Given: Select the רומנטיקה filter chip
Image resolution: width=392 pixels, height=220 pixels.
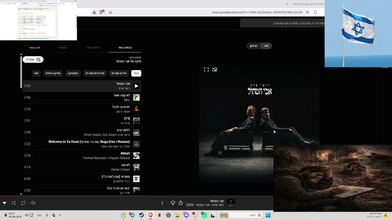Looking at the screenshot, I should 73,73.
